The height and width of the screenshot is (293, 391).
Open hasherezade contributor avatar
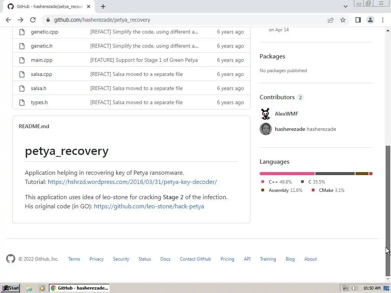(x=266, y=129)
